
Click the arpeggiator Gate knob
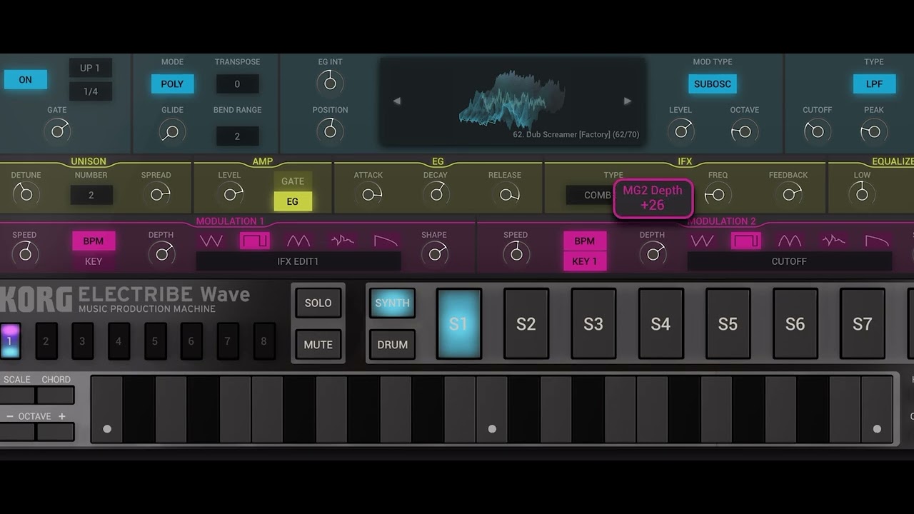[57, 131]
